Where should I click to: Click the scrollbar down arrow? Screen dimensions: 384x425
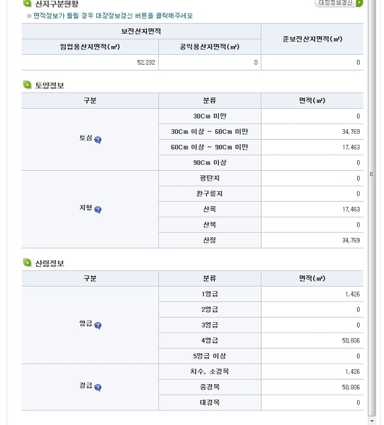[371, 421]
